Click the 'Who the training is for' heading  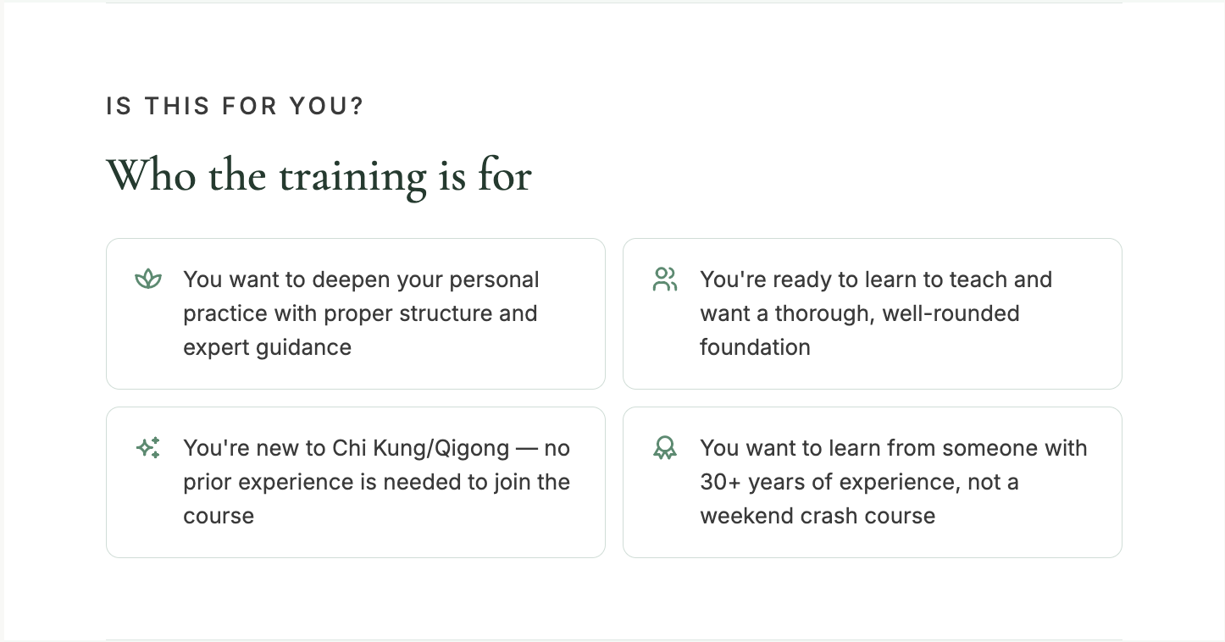tap(319, 175)
